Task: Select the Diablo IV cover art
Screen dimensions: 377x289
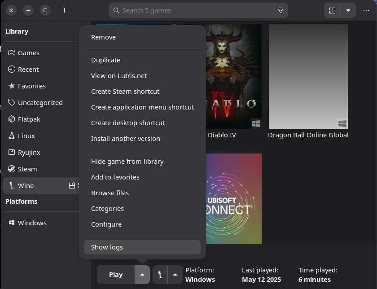Action: [234, 77]
